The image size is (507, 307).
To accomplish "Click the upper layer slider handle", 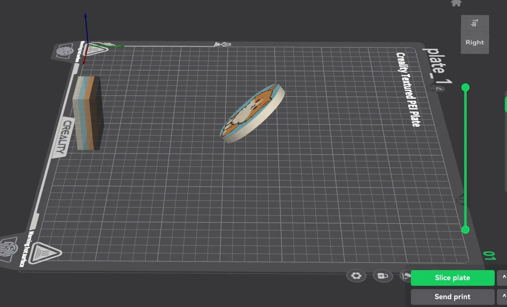I will [x=465, y=88].
